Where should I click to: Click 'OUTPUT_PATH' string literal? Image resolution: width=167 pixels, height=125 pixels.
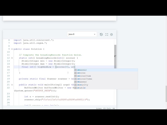tap(42, 91)
